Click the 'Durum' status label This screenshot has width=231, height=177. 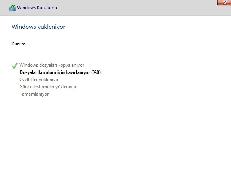pos(18,44)
